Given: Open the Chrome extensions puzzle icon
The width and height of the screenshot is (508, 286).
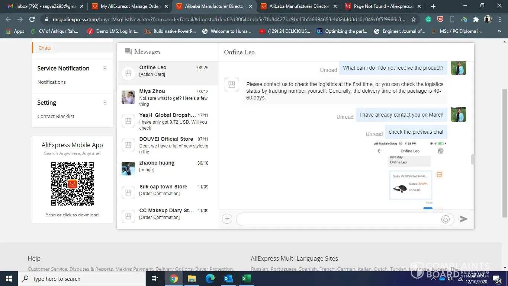Looking at the screenshot, I should tap(476, 19).
